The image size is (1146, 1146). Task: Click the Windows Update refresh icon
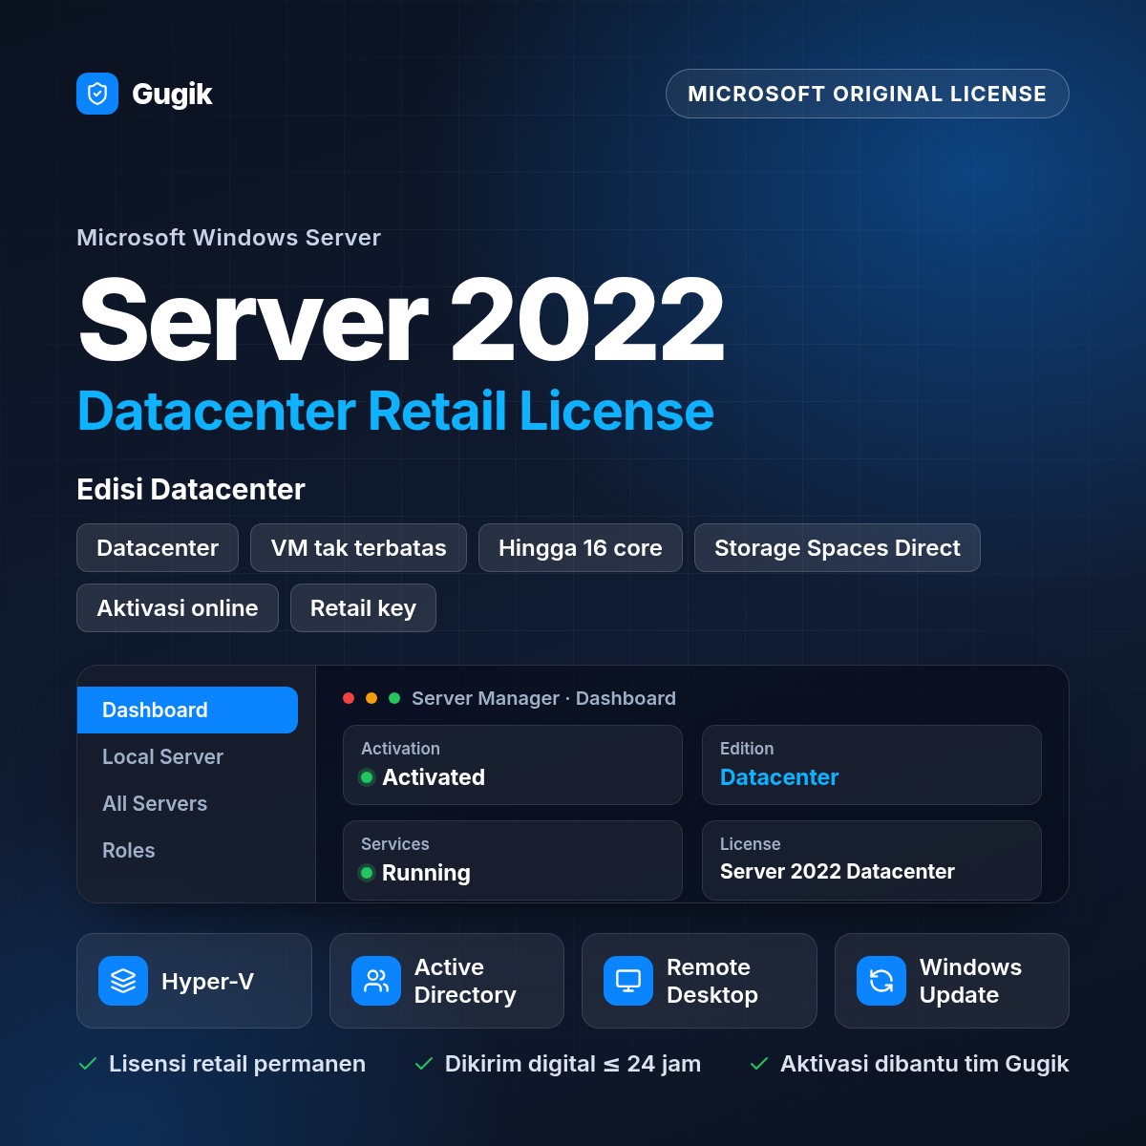[881, 981]
